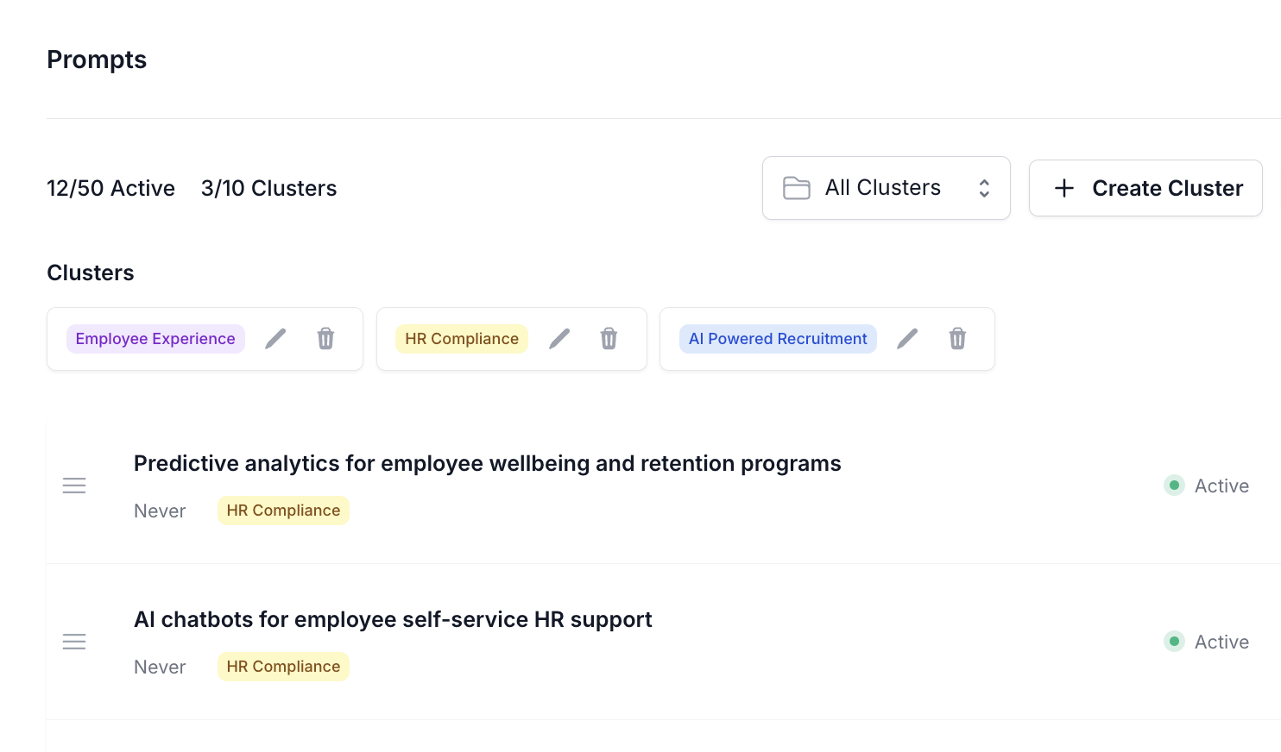1281x752 pixels.
Task: Toggle Active status of AI chatbots prompt
Action: pyautogui.click(x=1206, y=642)
